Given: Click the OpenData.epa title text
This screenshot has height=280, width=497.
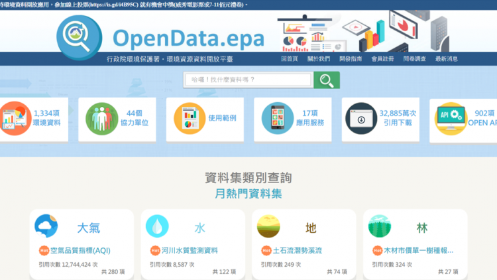Looking at the screenshot, I should point(188,38).
